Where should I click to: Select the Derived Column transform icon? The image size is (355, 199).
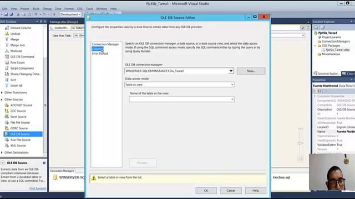(7, 28)
